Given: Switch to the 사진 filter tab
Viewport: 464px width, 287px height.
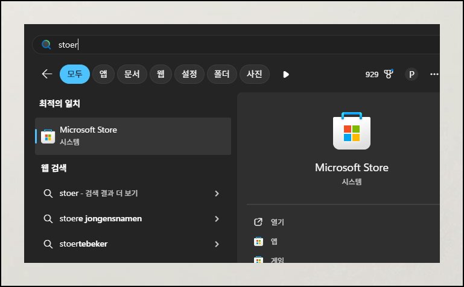Looking at the screenshot, I should pyautogui.click(x=255, y=74).
